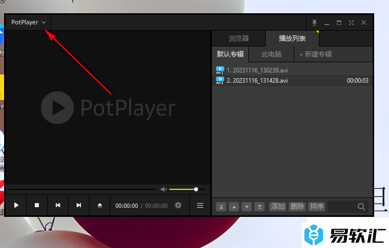Click the 排序 sort button
Screen dimensions: 389x248
pos(316,207)
